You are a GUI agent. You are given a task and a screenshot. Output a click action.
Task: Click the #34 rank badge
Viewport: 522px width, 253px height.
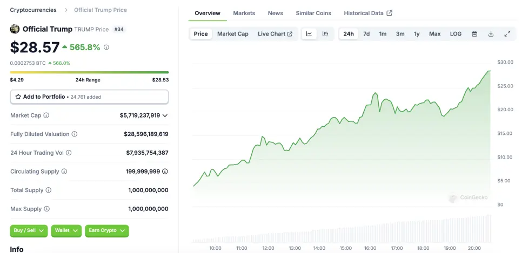pyautogui.click(x=119, y=29)
